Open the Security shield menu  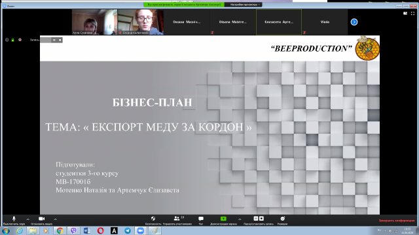[153, 221]
